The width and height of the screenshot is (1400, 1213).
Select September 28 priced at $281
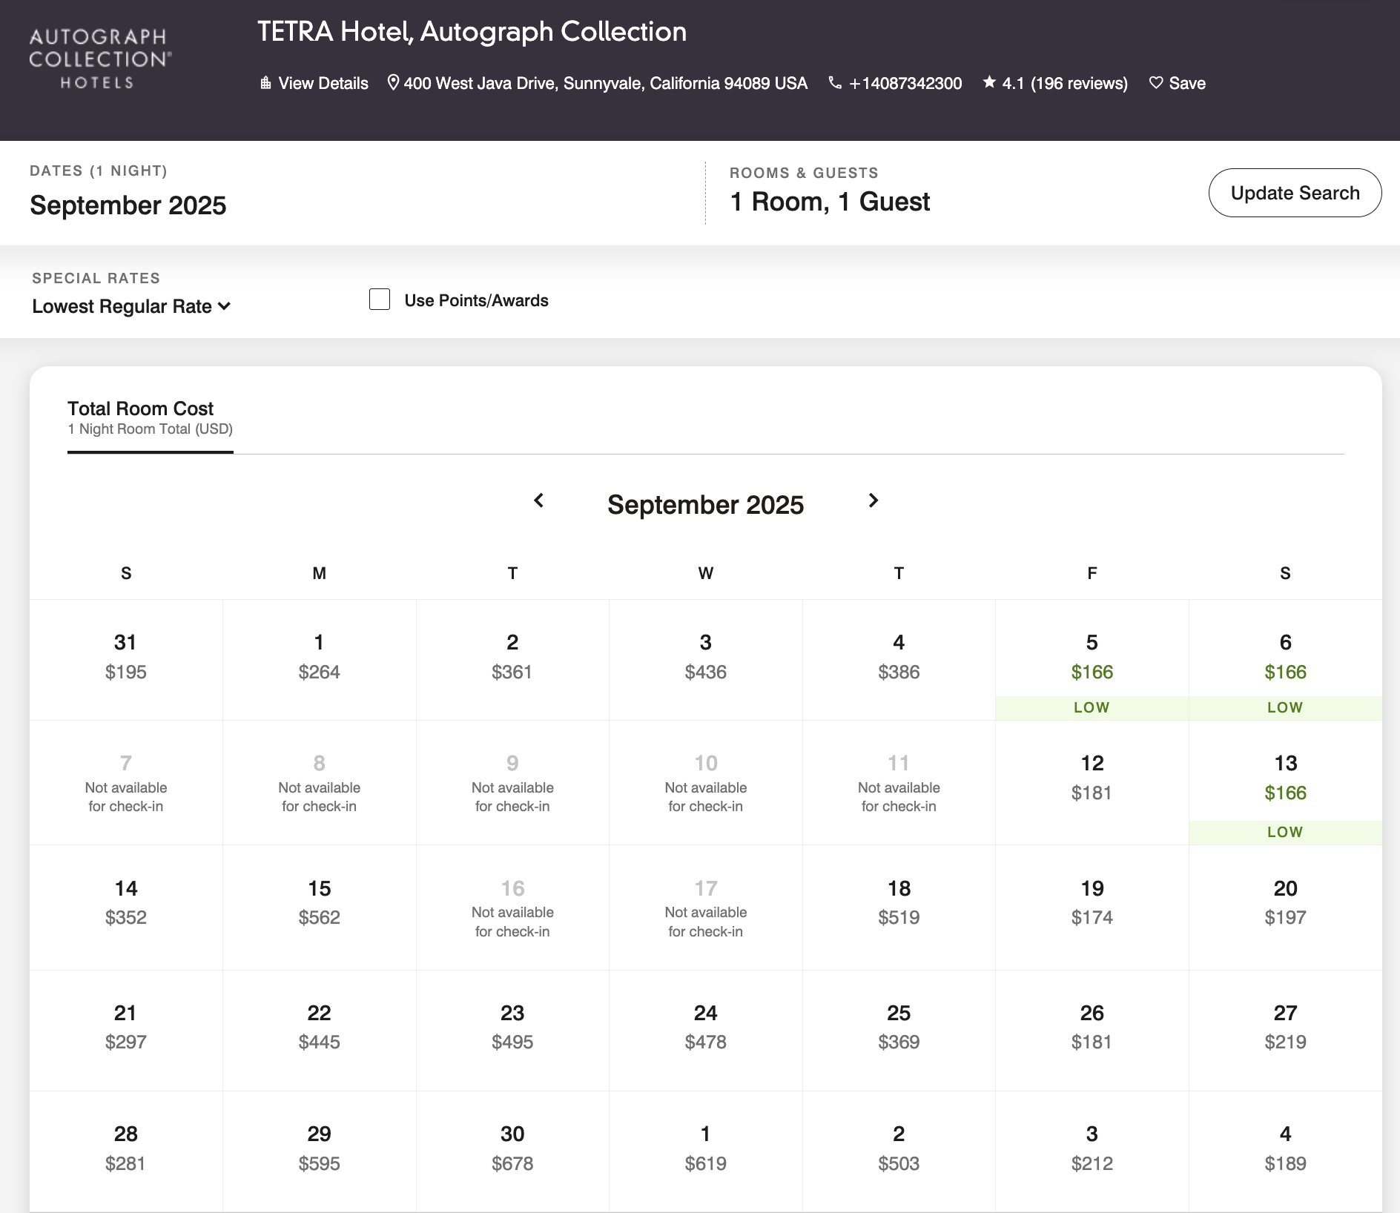point(126,1151)
